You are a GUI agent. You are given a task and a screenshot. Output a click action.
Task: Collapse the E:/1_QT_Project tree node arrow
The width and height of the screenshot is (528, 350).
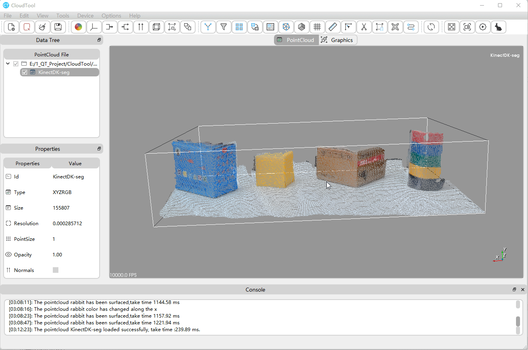click(8, 64)
